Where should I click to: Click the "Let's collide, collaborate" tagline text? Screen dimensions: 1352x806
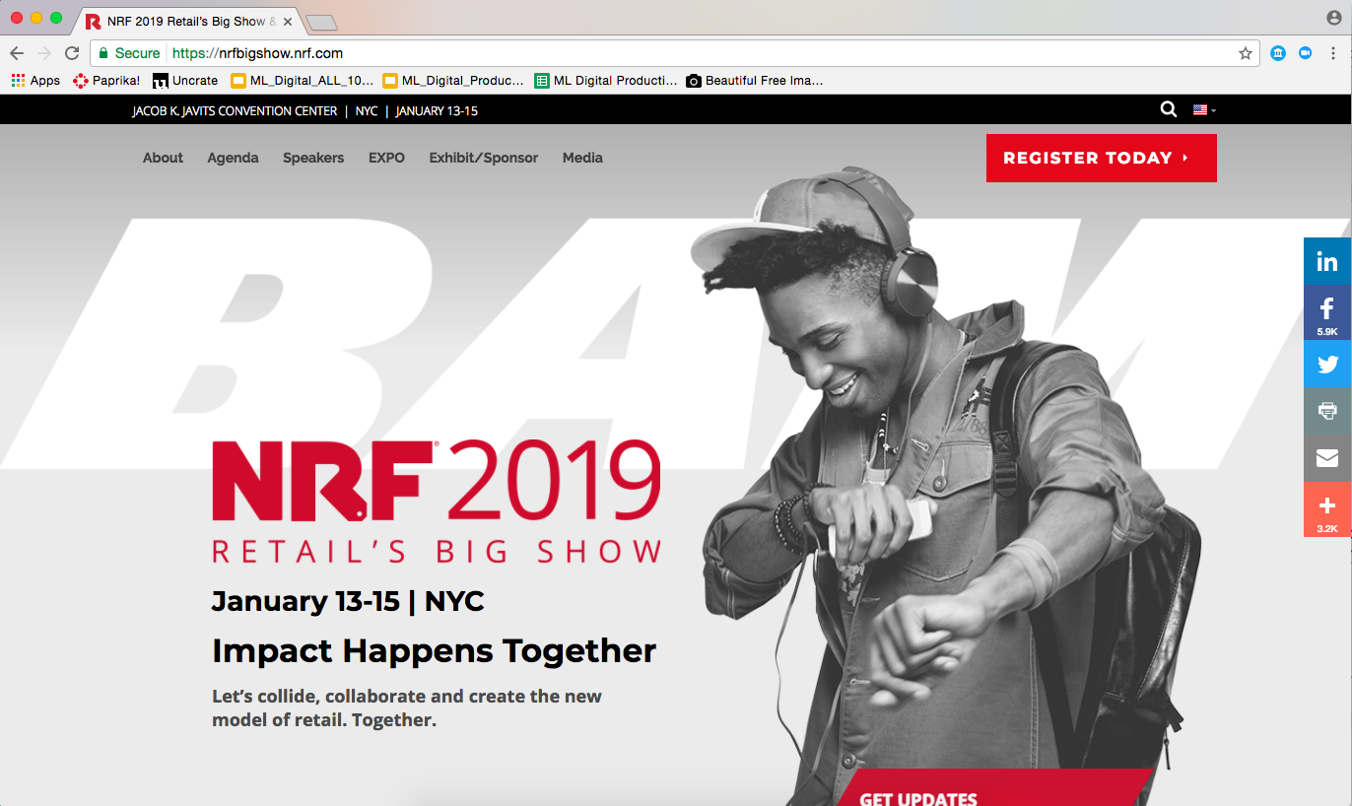pyautogui.click(x=407, y=707)
